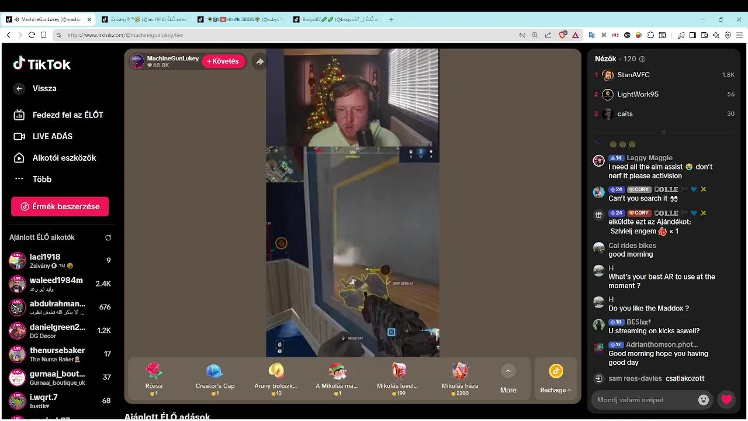Open laci1918 live stream
Screen dimensions: 748x421
(x=60, y=261)
